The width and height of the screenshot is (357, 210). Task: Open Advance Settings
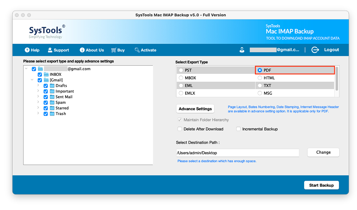[x=195, y=109]
